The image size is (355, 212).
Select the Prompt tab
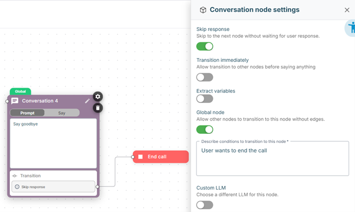pyautogui.click(x=27, y=113)
